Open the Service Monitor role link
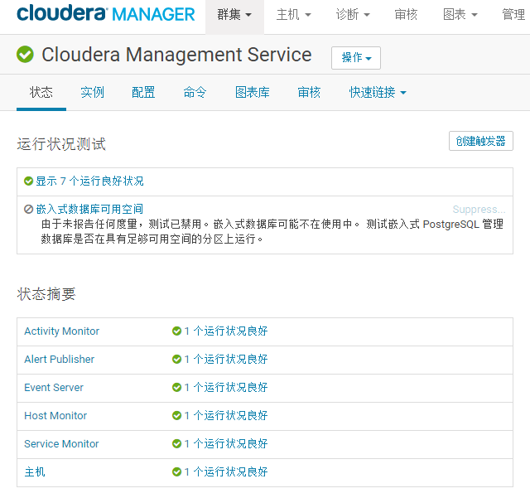Viewport: 530px width, 498px height. tap(61, 443)
